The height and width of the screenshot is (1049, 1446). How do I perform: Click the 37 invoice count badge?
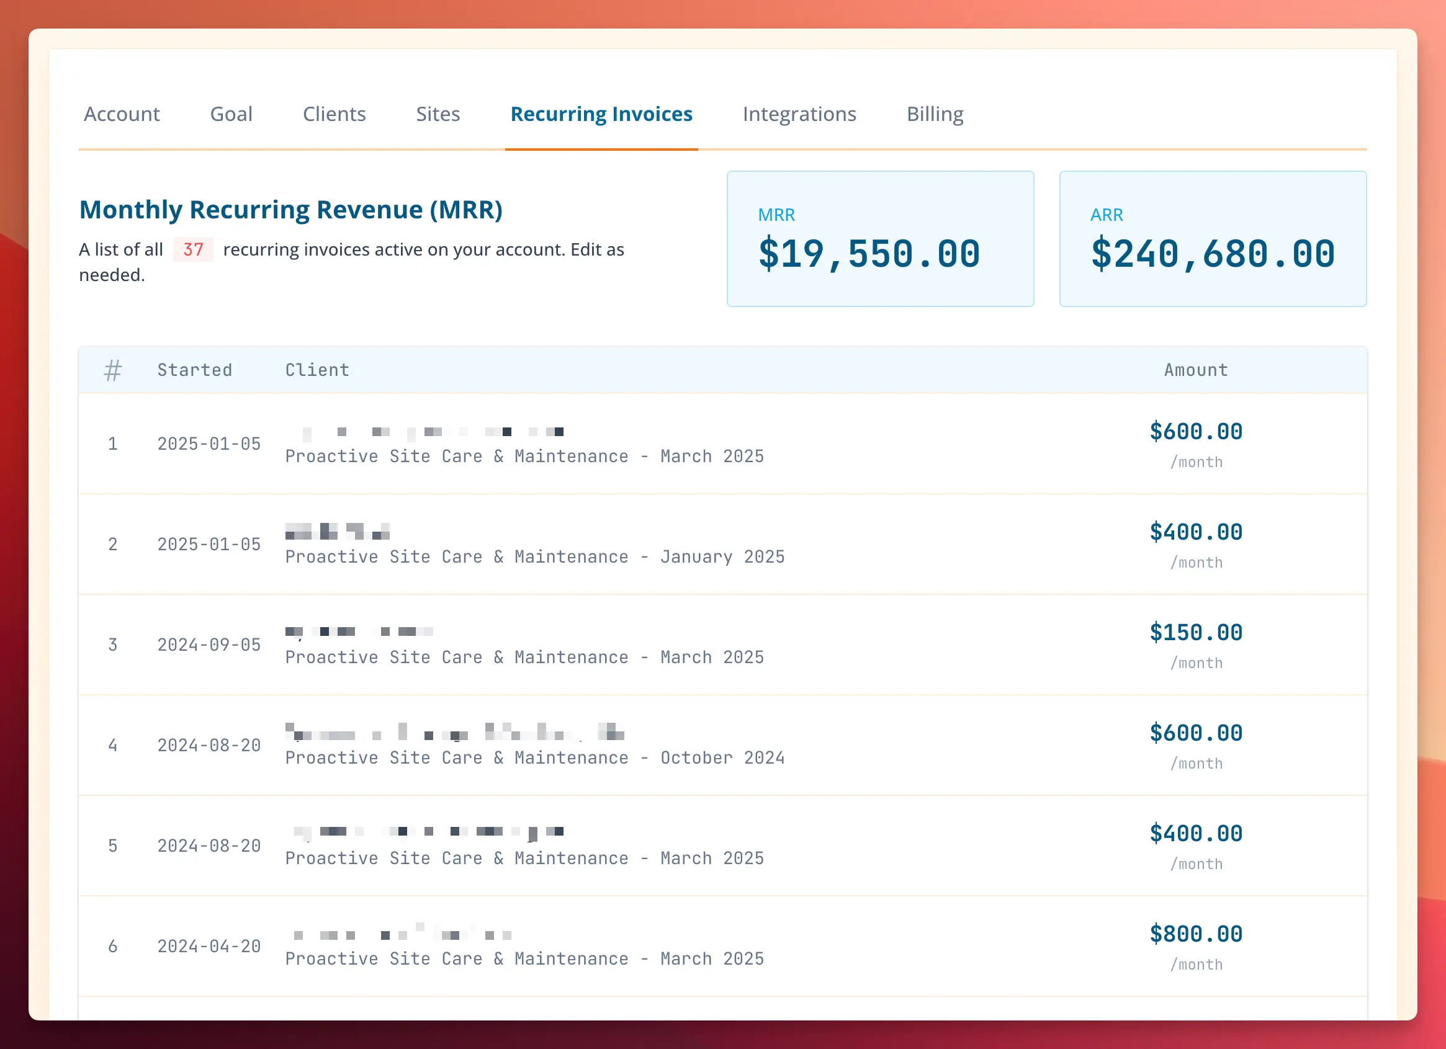click(x=193, y=249)
